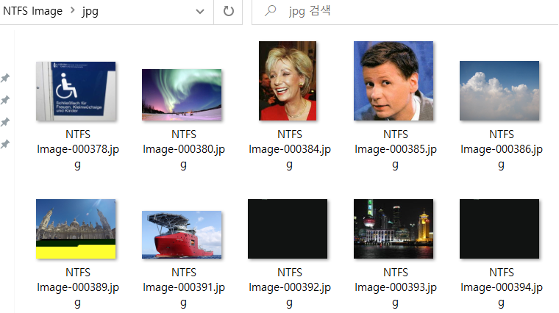The image size is (559, 313).
Task: Select the cathedral thumbnail Image-000389
Action: [76, 229]
